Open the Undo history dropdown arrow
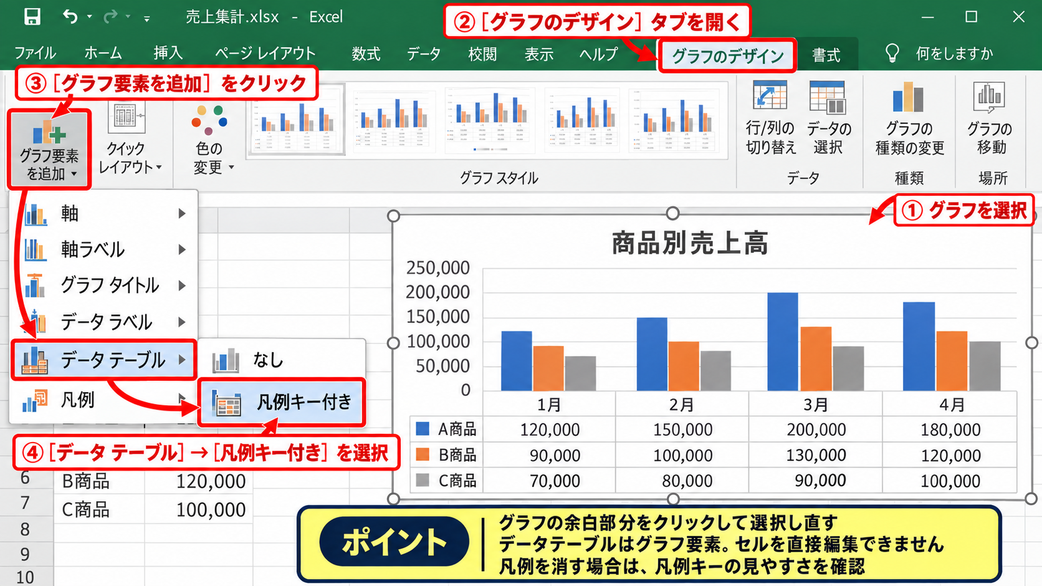This screenshot has height=586, width=1042. pos(90,17)
